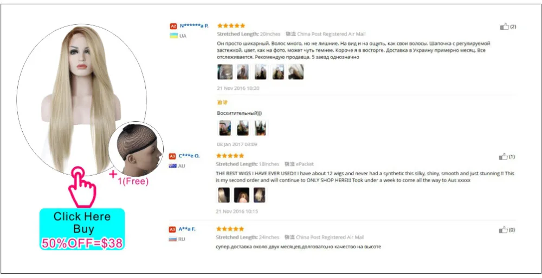Image resolution: width=542 pixels, height=278 pixels.
Task: Click thumbs-up icon on N******a P. review
Action: point(505,27)
